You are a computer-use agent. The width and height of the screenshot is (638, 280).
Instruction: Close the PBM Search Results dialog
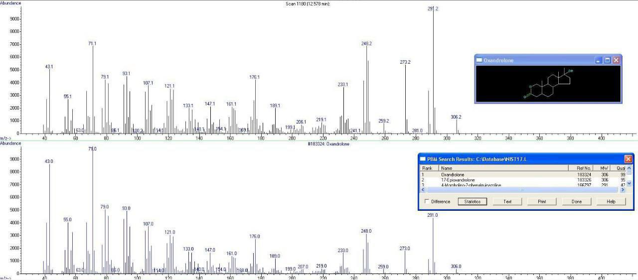(x=628, y=159)
